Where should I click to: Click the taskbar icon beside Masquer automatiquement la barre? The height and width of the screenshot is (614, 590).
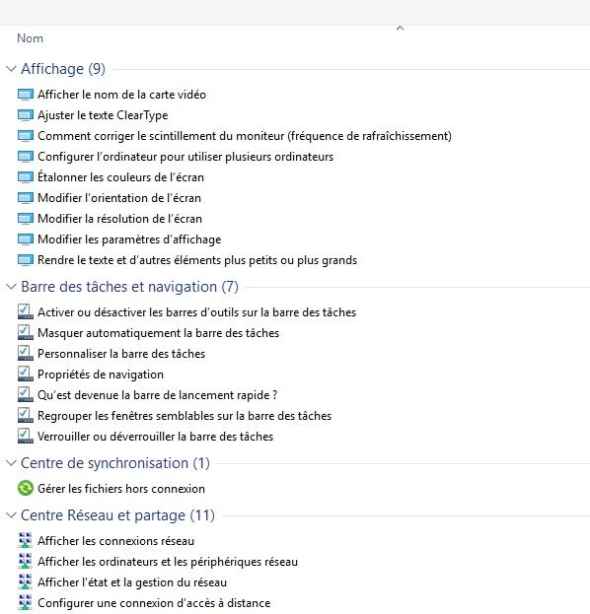pyautogui.click(x=26, y=333)
